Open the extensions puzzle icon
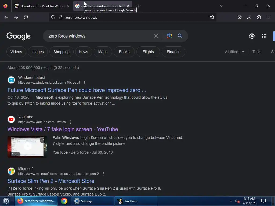Screen dimensions: 275x206 pos(259,17)
